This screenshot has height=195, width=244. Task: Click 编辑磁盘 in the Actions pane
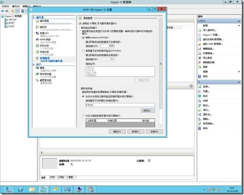pos(209,48)
